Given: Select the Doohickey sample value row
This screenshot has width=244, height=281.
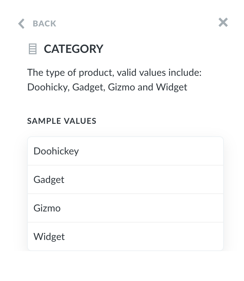Looking at the screenshot, I should 125,151.
